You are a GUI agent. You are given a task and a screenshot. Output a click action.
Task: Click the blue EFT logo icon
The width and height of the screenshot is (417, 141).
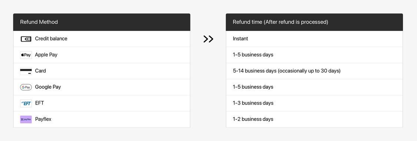click(26, 103)
